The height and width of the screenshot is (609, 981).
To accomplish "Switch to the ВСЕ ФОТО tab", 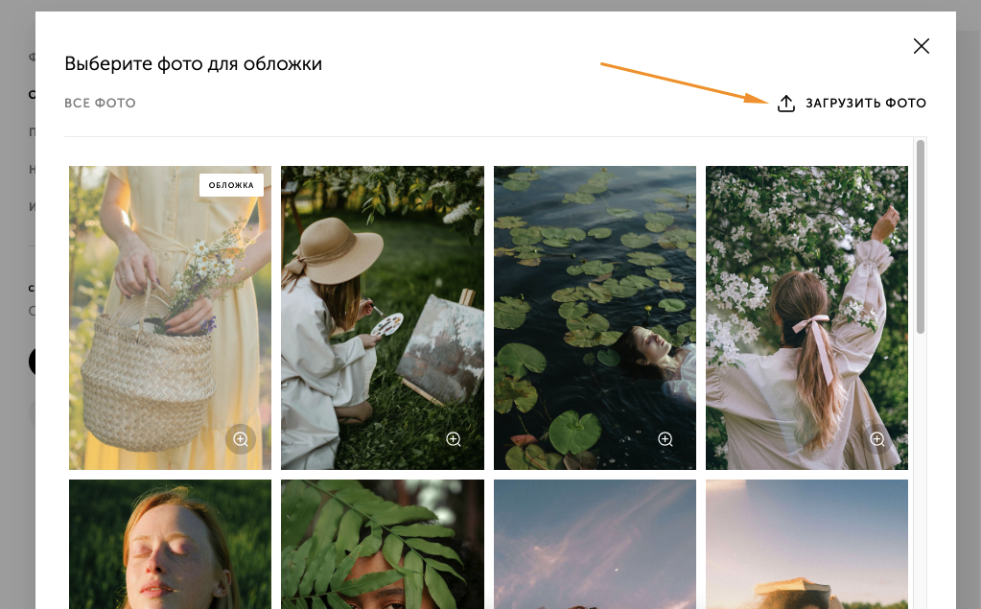I will [x=100, y=104].
